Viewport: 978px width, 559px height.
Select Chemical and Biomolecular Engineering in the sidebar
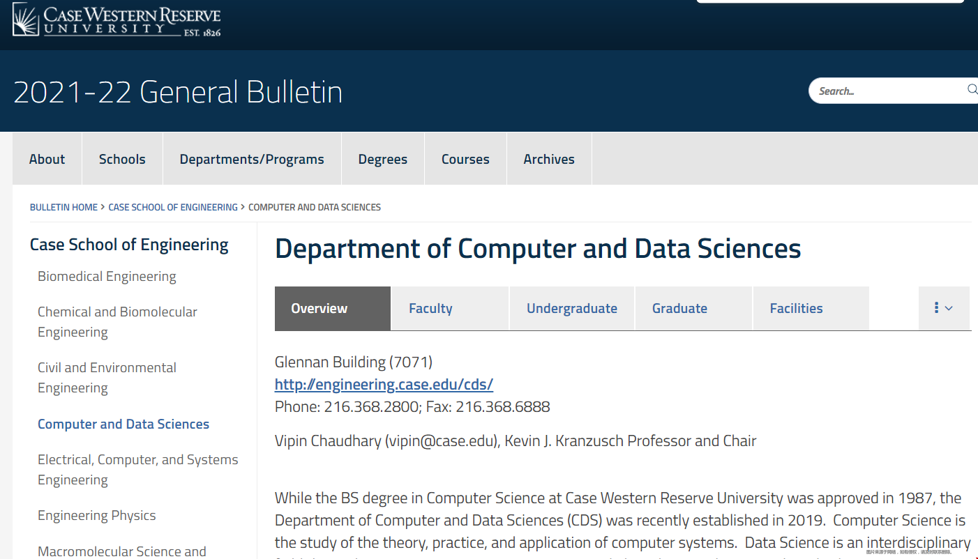[117, 321]
